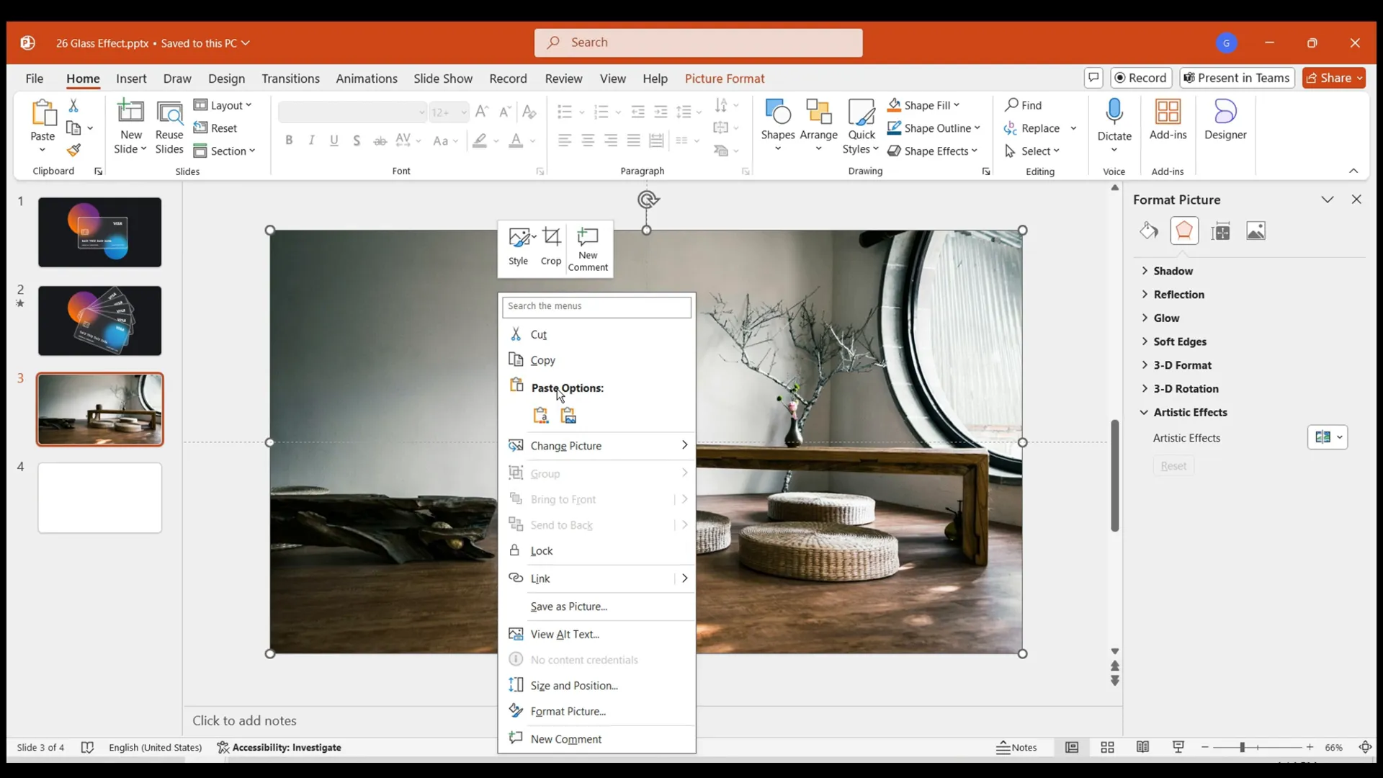This screenshot has width=1383, height=778.
Task: Open the Transitions ribbon tab
Action: tap(290, 79)
